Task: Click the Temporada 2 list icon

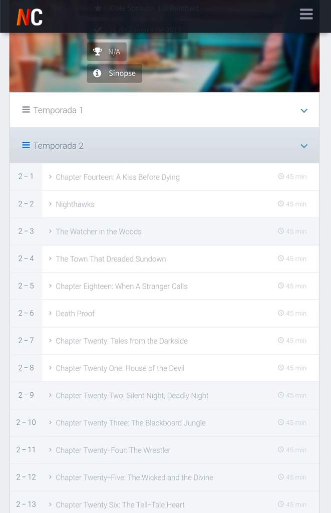Action: pos(26,145)
